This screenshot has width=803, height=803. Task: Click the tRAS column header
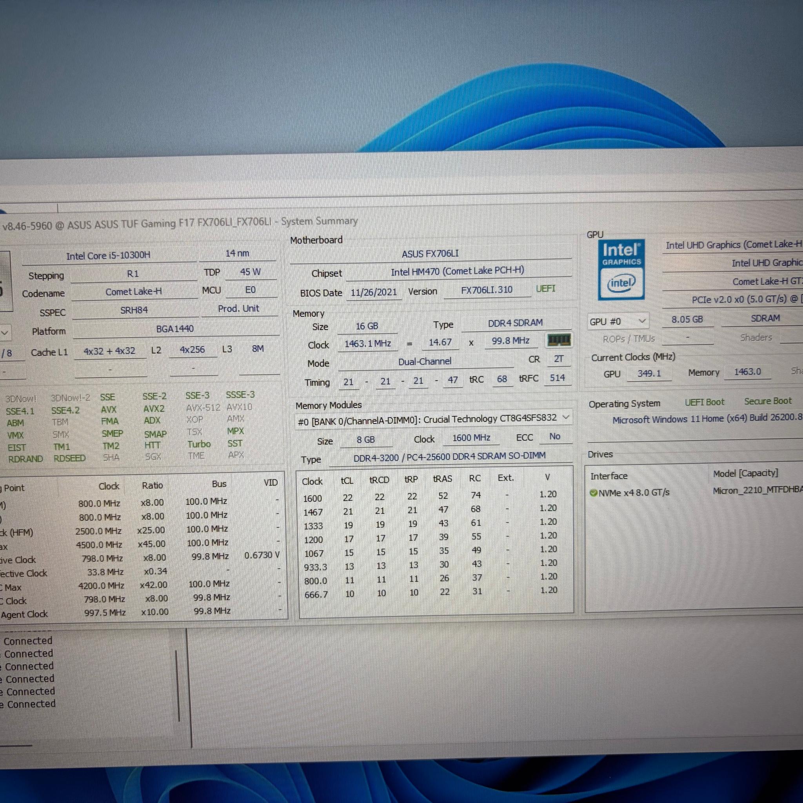pos(443,479)
